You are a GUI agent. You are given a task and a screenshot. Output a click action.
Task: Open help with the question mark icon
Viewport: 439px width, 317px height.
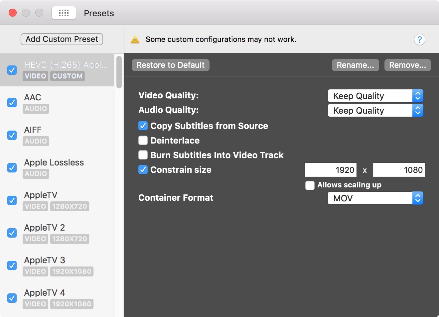[419, 40]
